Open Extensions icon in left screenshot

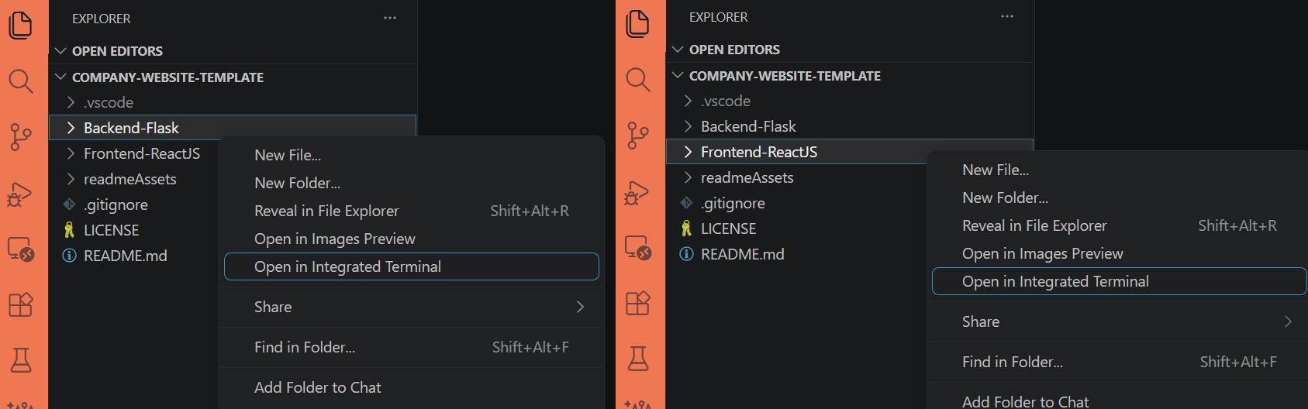pyautogui.click(x=21, y=304)
